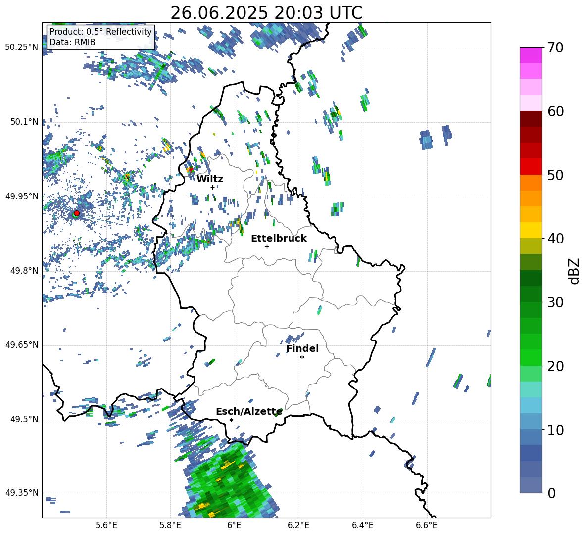Image resolution: width=586 pixels, height=535 pixels.
Task: Click the Findel station label
Action: pos(302,348)
